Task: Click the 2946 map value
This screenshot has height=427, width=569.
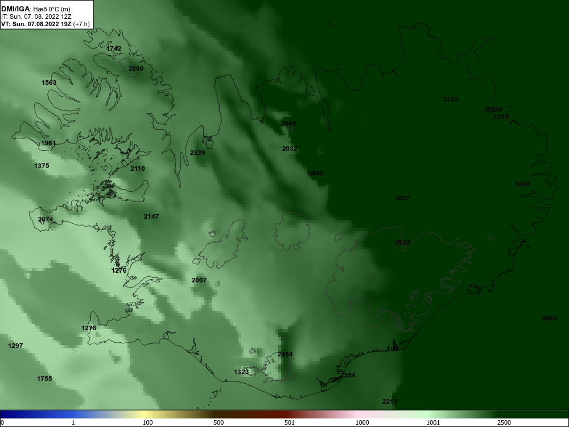Action: 316,173
